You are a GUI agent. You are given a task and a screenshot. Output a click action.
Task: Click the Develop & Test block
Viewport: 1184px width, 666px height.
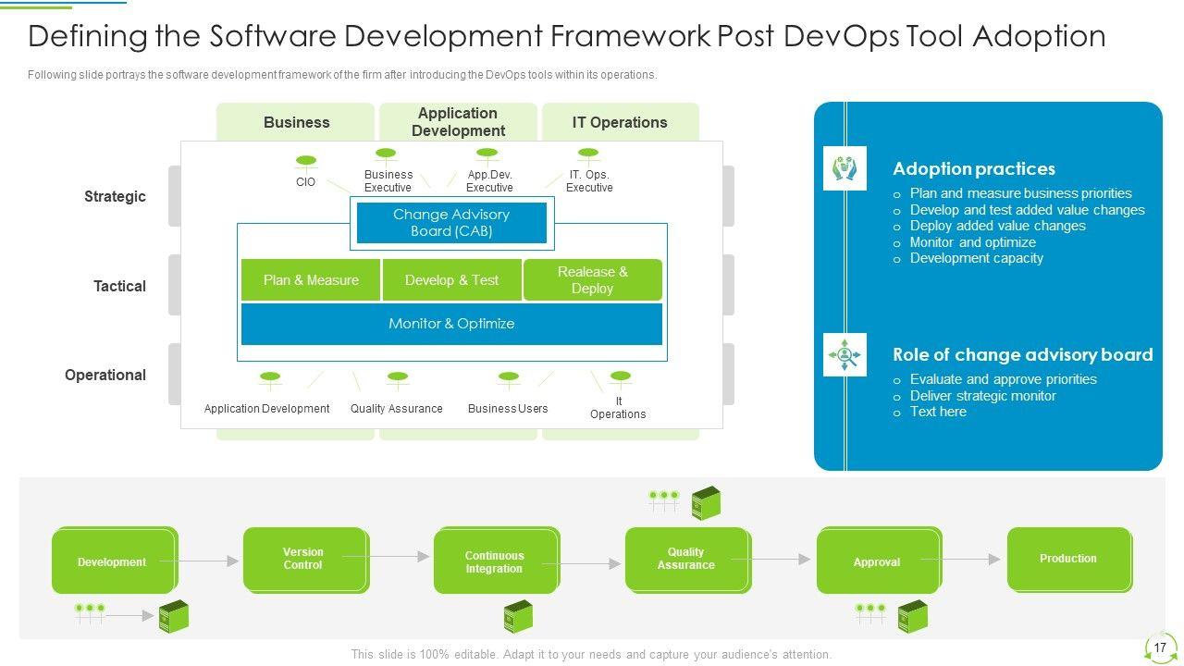click(451, 280)
